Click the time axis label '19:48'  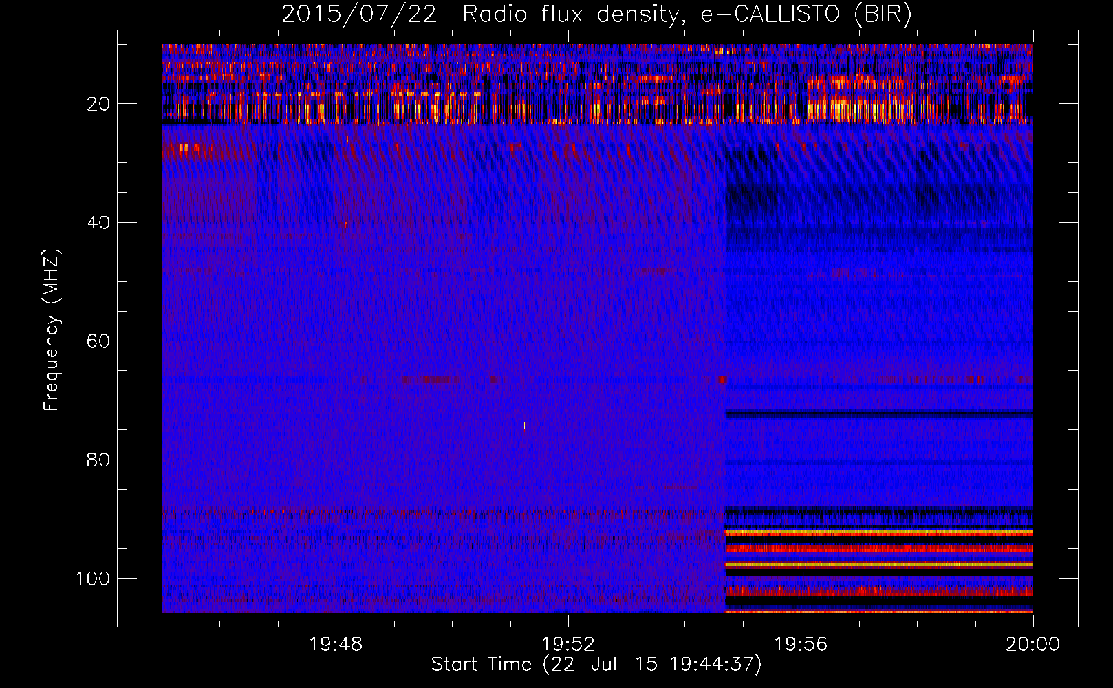click(x=336, y=645)
